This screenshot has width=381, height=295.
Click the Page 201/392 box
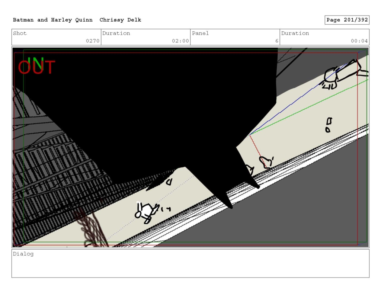pyautogui.click(x=347, y=20)
